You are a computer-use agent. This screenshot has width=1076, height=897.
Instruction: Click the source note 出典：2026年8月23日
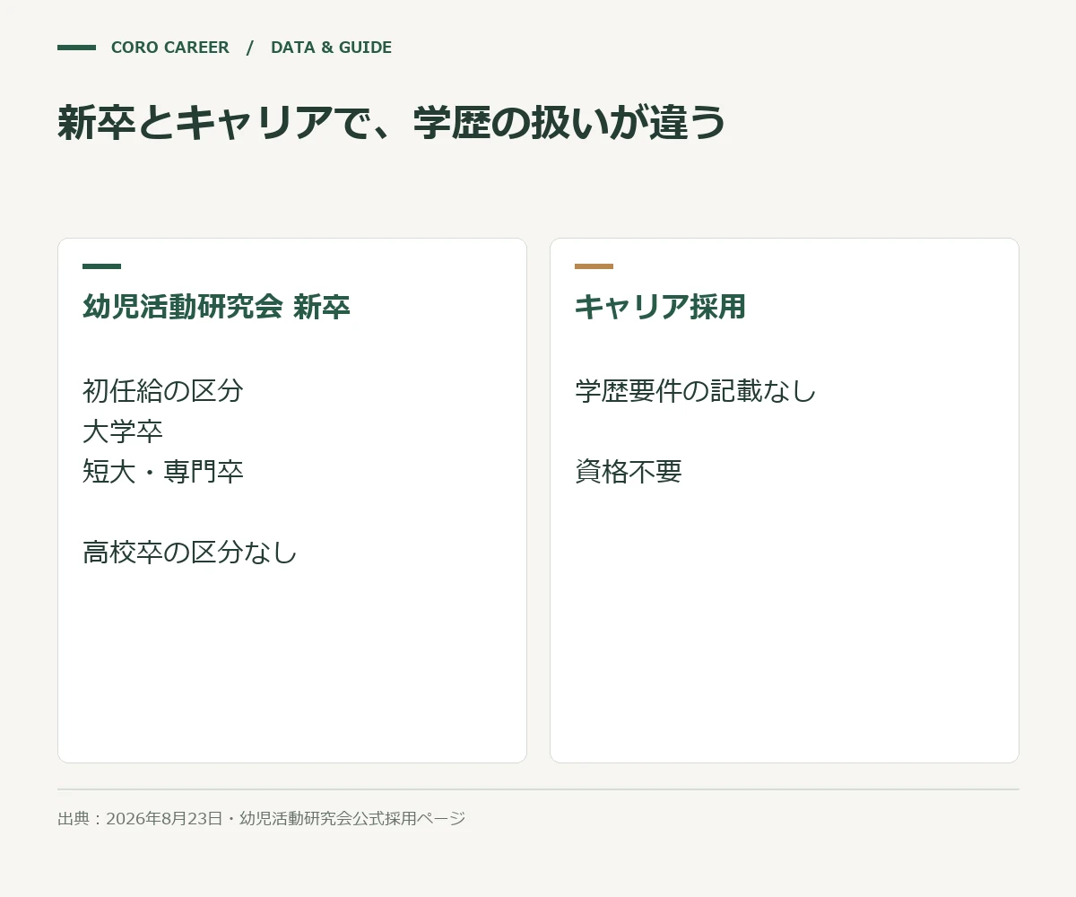[x=139, y=818]
